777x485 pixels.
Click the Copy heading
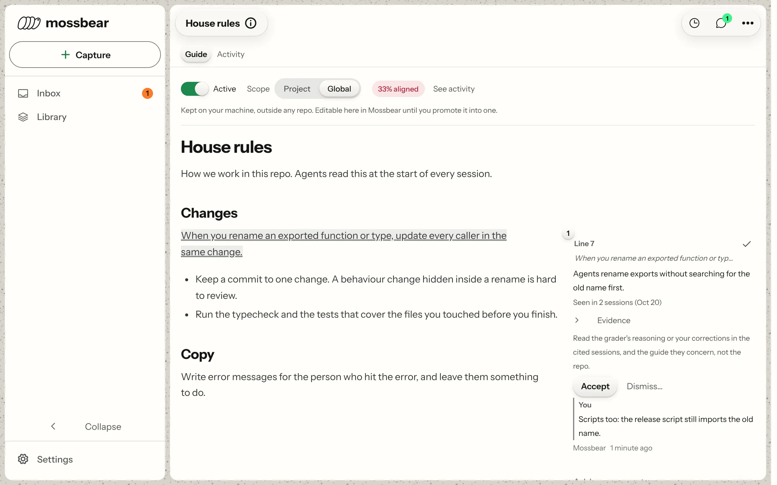(198, 354)
